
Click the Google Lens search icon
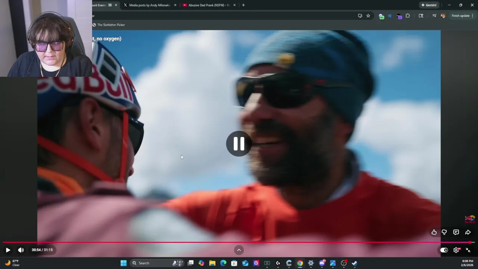[421, 16]
